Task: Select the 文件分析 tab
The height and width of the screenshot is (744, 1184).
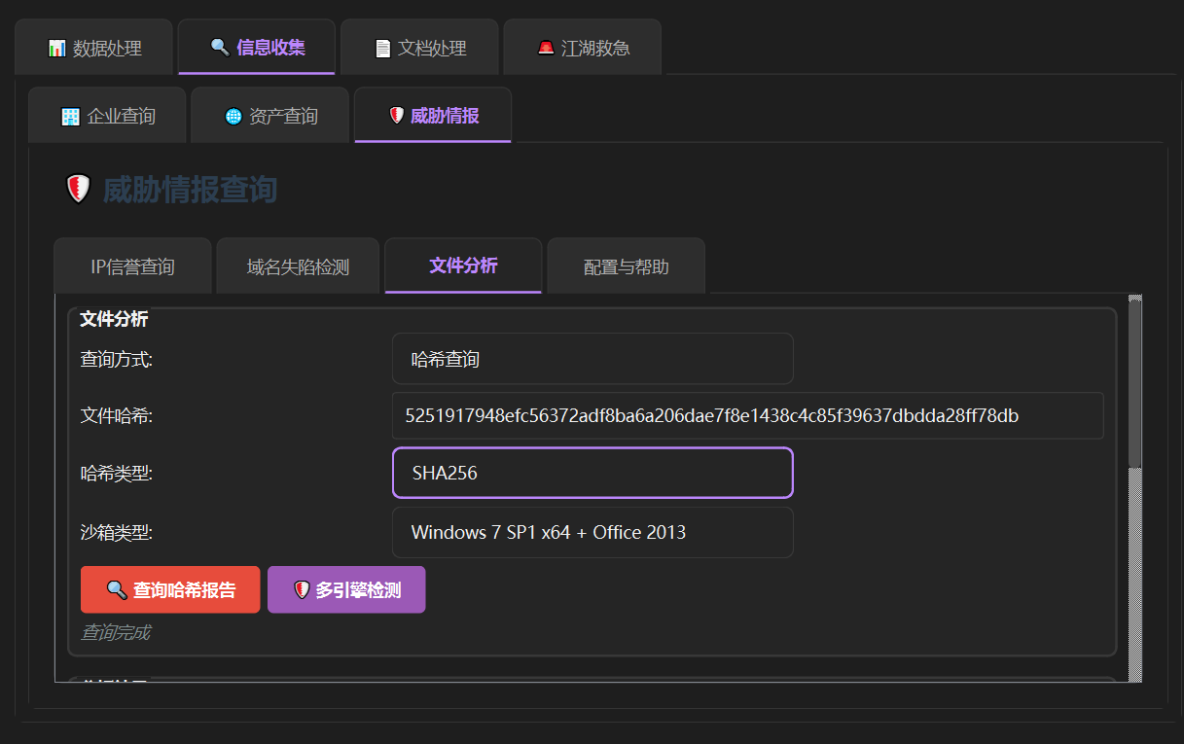Action: click(x=463, y=266)
